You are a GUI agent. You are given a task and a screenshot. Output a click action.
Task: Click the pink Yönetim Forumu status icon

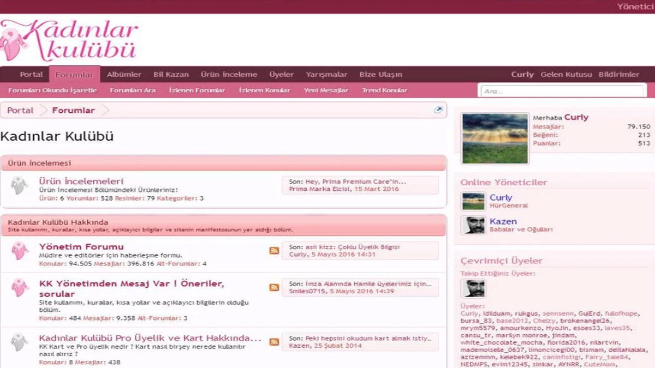coord(20,251)
